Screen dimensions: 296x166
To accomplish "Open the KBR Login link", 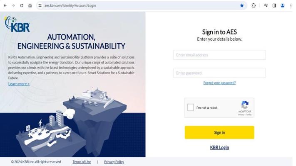I will [219, 147].
